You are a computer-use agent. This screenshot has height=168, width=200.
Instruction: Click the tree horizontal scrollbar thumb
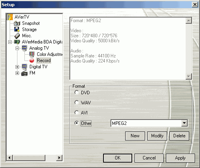pos(29,158)
